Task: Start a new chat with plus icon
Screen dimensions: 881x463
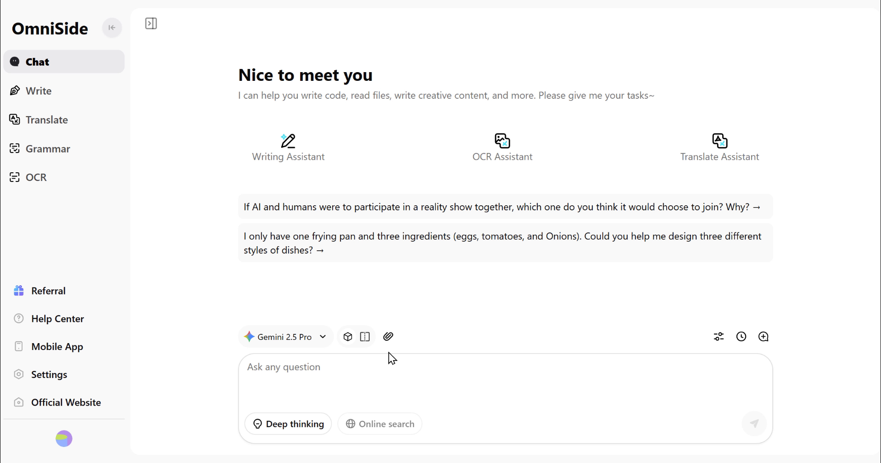Action: pyautogui.click(x=763, y=337)
